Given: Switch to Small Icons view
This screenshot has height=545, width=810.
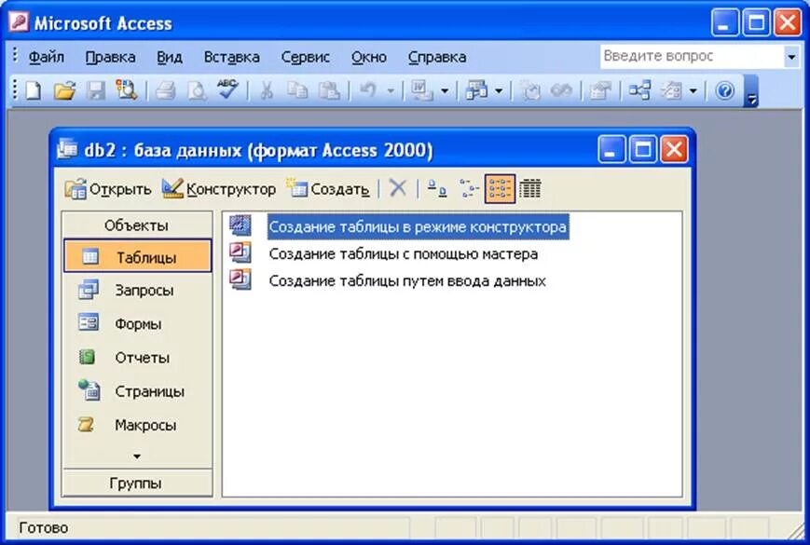Looking at the screenshot, I should tap(469, 189).
